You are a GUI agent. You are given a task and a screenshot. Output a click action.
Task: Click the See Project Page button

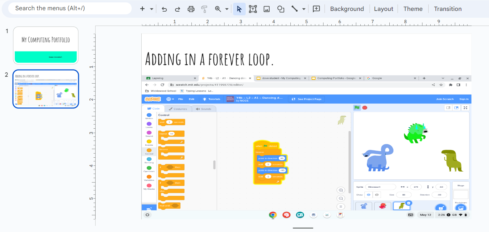306,99
